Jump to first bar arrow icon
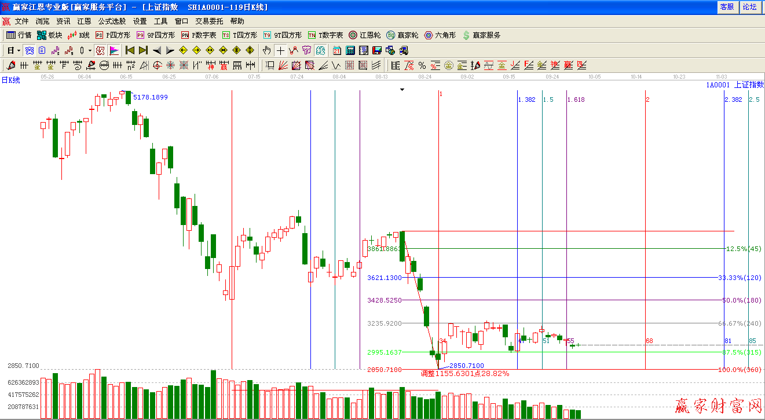 tap(130, 50)
